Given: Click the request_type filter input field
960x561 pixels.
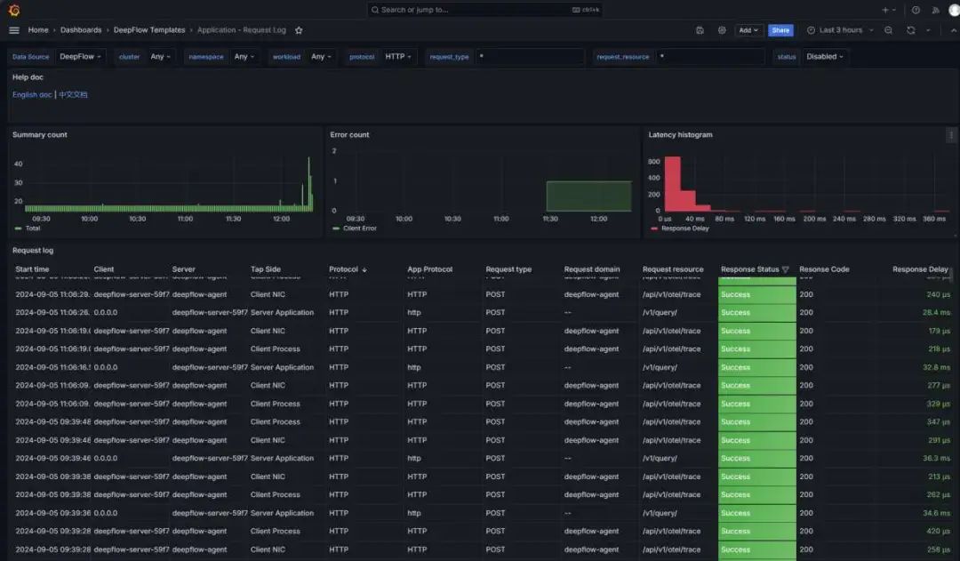Looking at the screenshot, I should click(529, 56).
